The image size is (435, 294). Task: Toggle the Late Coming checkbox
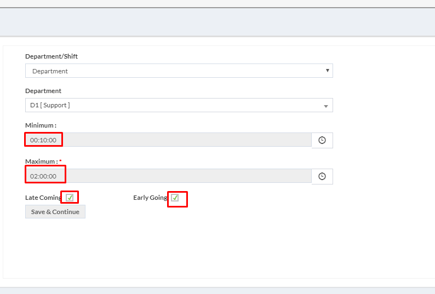(x=70, y=198)
